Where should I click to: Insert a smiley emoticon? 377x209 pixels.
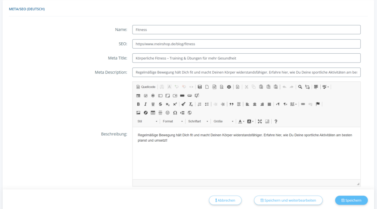click(x=168, y=113)
